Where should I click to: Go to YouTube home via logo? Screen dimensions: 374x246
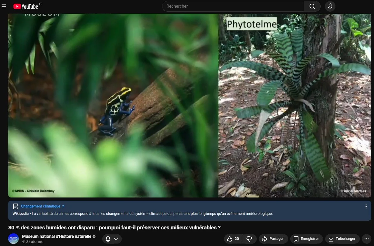click(x=26, y=6)
